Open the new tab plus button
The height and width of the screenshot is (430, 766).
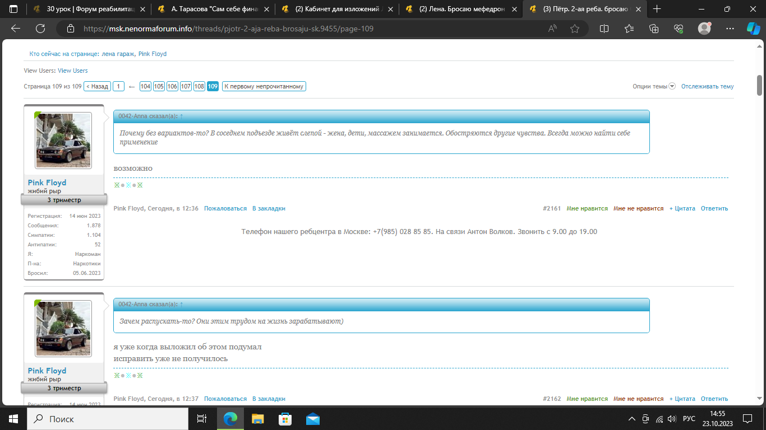(x=657, y=9)
